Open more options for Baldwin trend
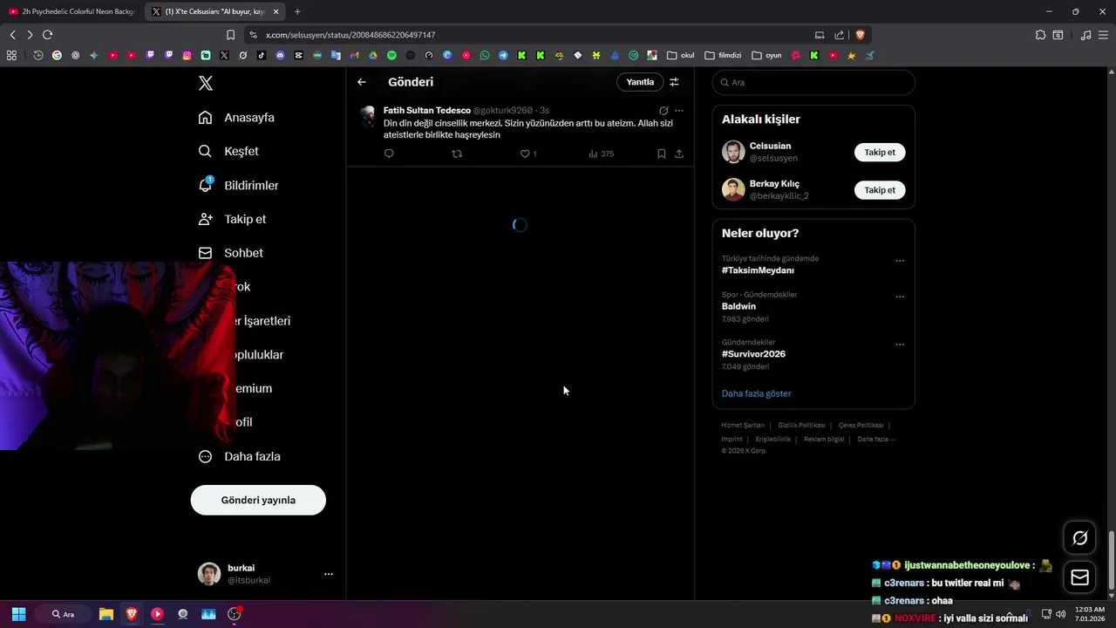 (x=900, y=297)
